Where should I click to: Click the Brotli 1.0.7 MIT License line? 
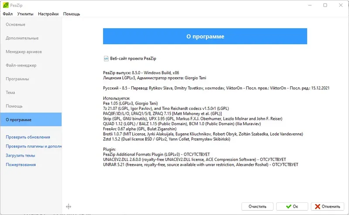203,134
